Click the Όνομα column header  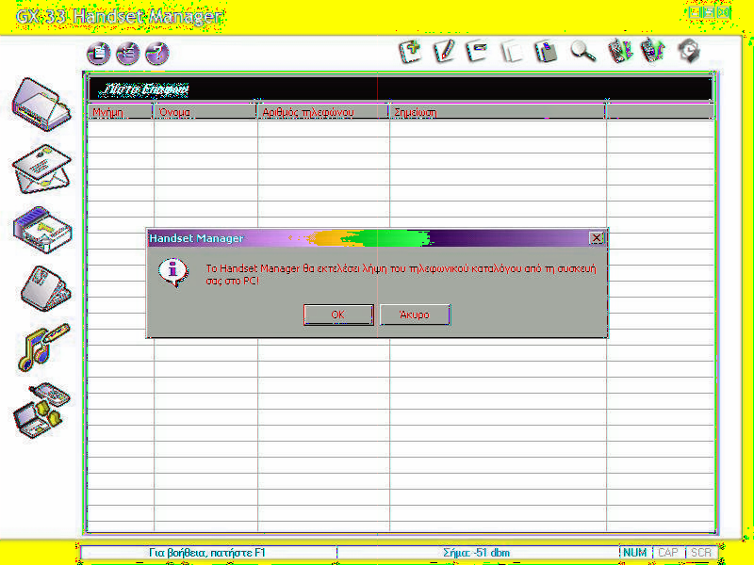pyautogui.click(x=205, y=112)
